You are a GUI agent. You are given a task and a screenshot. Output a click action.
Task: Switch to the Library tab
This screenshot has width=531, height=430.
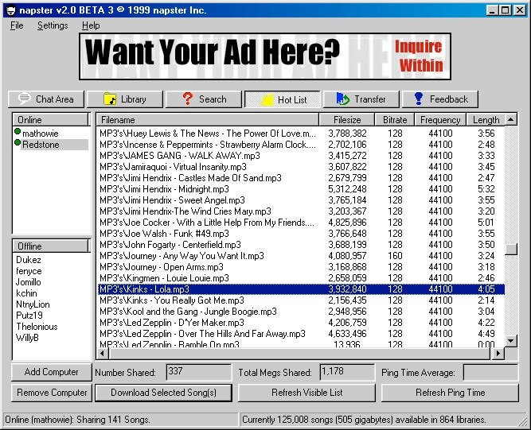(125, 99)
